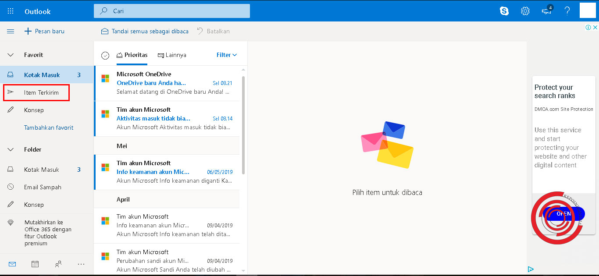Click the message list scrollbar
599x276 pixels.
click(243, 125)
